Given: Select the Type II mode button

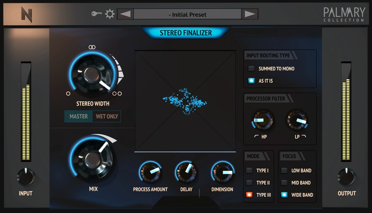Looking at the screenshot, I should click(249, 183).
